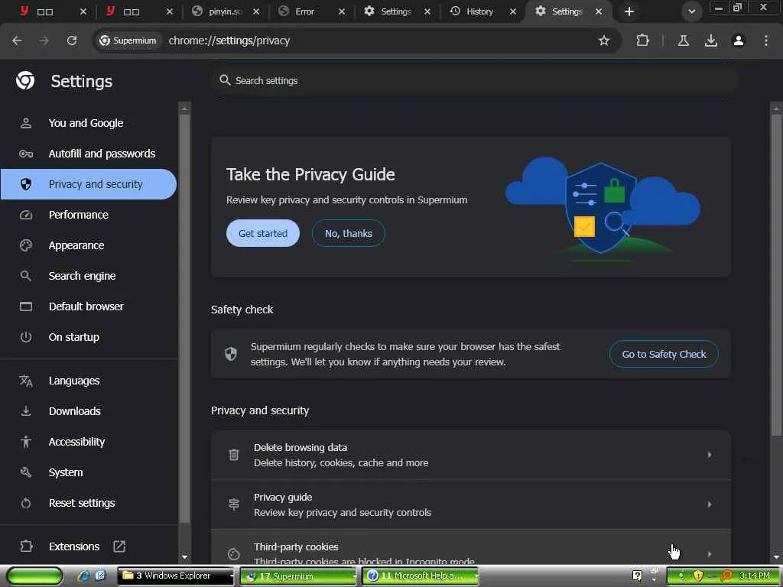
Task: Click the System wrench icon
Action: pyautogui.click(x=25, y=472)
